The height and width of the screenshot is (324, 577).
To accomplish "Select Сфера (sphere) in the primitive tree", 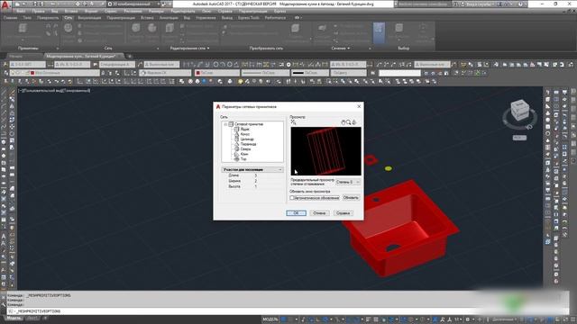I will click(245, 149).
